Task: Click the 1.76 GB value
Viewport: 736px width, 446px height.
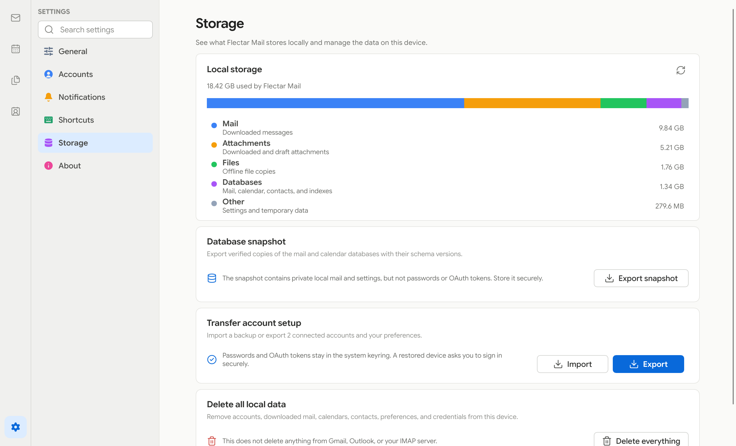Action: pos(672,167)
